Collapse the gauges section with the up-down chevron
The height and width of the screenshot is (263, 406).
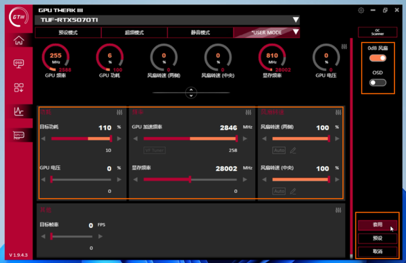coord(191,92)
